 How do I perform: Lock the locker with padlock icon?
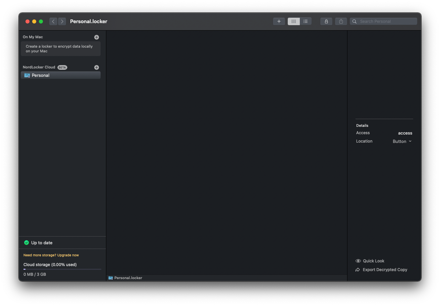(326, 21)
